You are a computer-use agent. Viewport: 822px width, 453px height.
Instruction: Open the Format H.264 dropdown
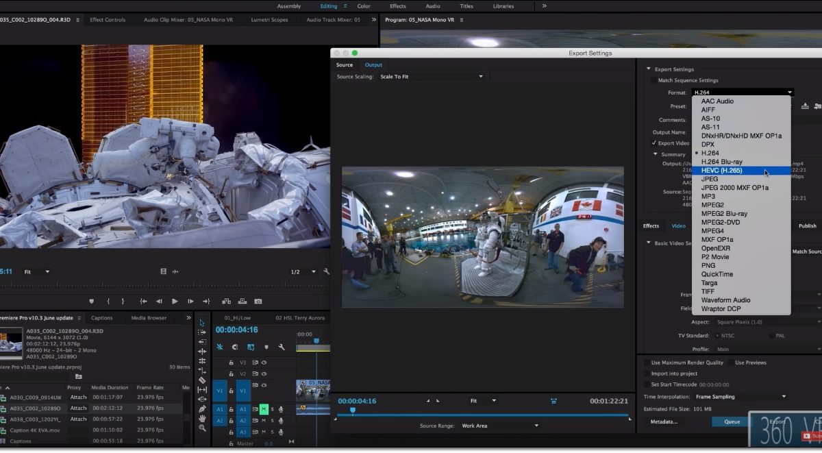point(743,93)
